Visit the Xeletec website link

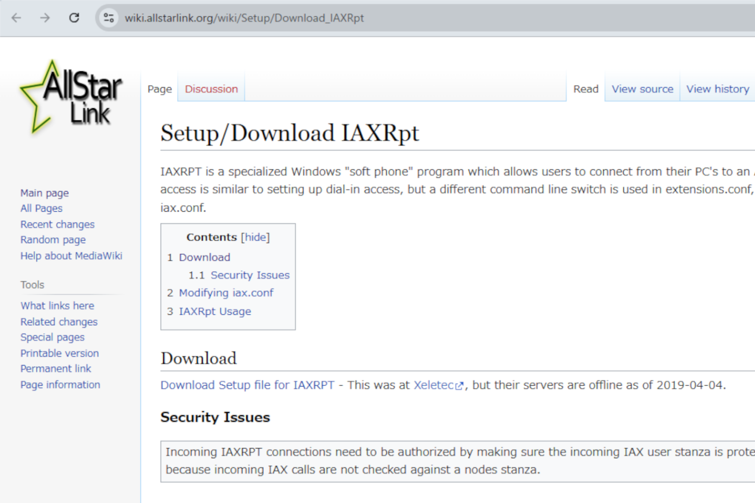(433, 385)
